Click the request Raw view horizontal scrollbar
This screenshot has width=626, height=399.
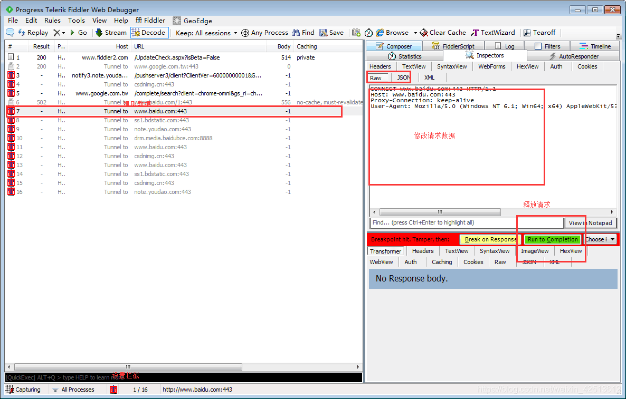tap(440, 212)
